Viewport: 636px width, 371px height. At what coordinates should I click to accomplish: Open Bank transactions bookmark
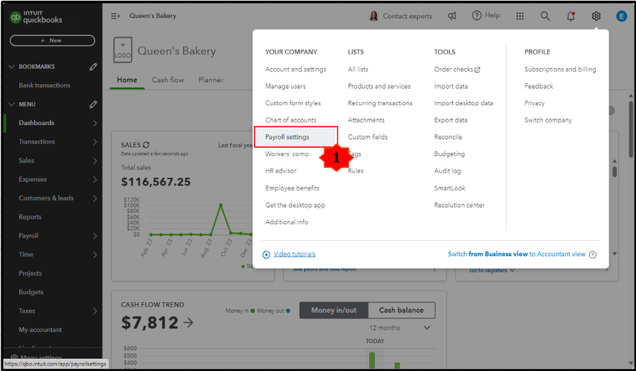pyautogui.click(x=44, y=85)
